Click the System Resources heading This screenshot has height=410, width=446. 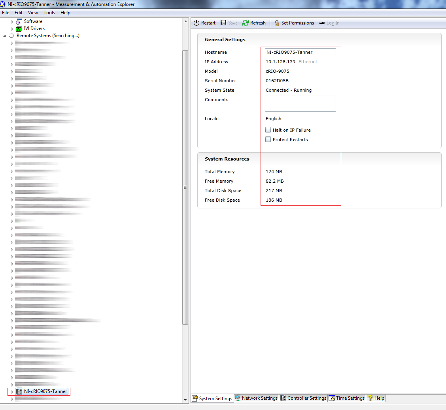pyautogui.click(x=227, y=159)
